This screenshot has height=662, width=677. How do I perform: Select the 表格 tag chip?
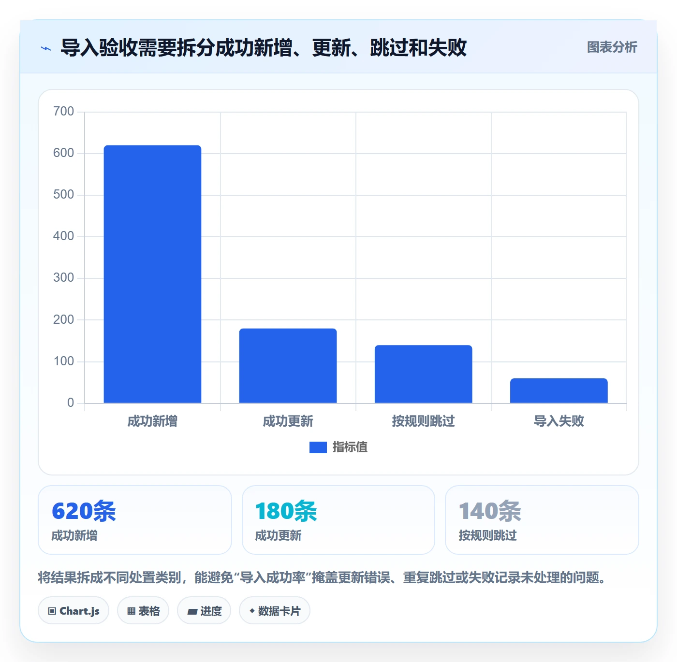click(x=143, y=611)
